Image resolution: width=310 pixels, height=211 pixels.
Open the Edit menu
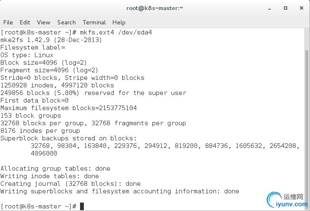(25, 22)
